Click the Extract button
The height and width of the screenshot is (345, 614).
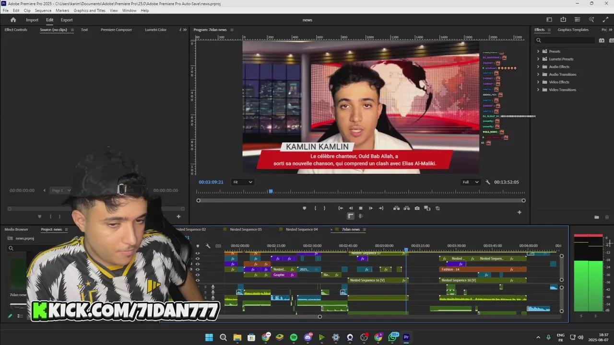click(x=407, y=208)
